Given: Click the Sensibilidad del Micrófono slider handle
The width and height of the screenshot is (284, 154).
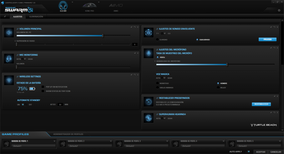Looking at the screenshot, I should [x=227, y=64].
